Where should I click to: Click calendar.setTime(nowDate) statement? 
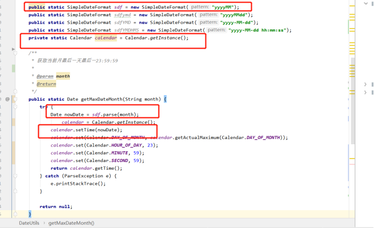pyautogui.click(x=86, y=130)
